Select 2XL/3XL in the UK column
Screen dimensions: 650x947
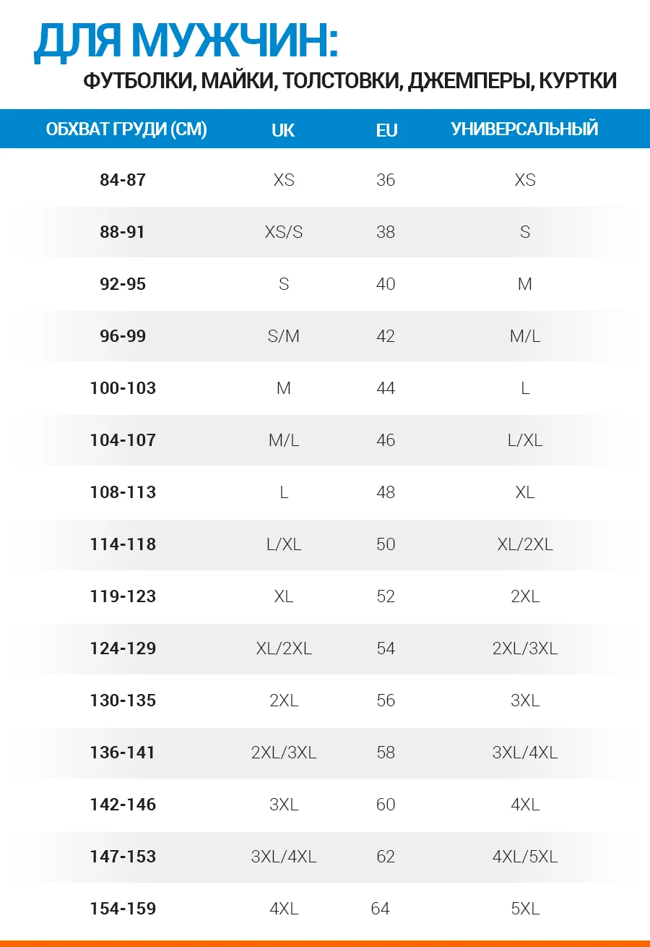click(x=284, y=753)
